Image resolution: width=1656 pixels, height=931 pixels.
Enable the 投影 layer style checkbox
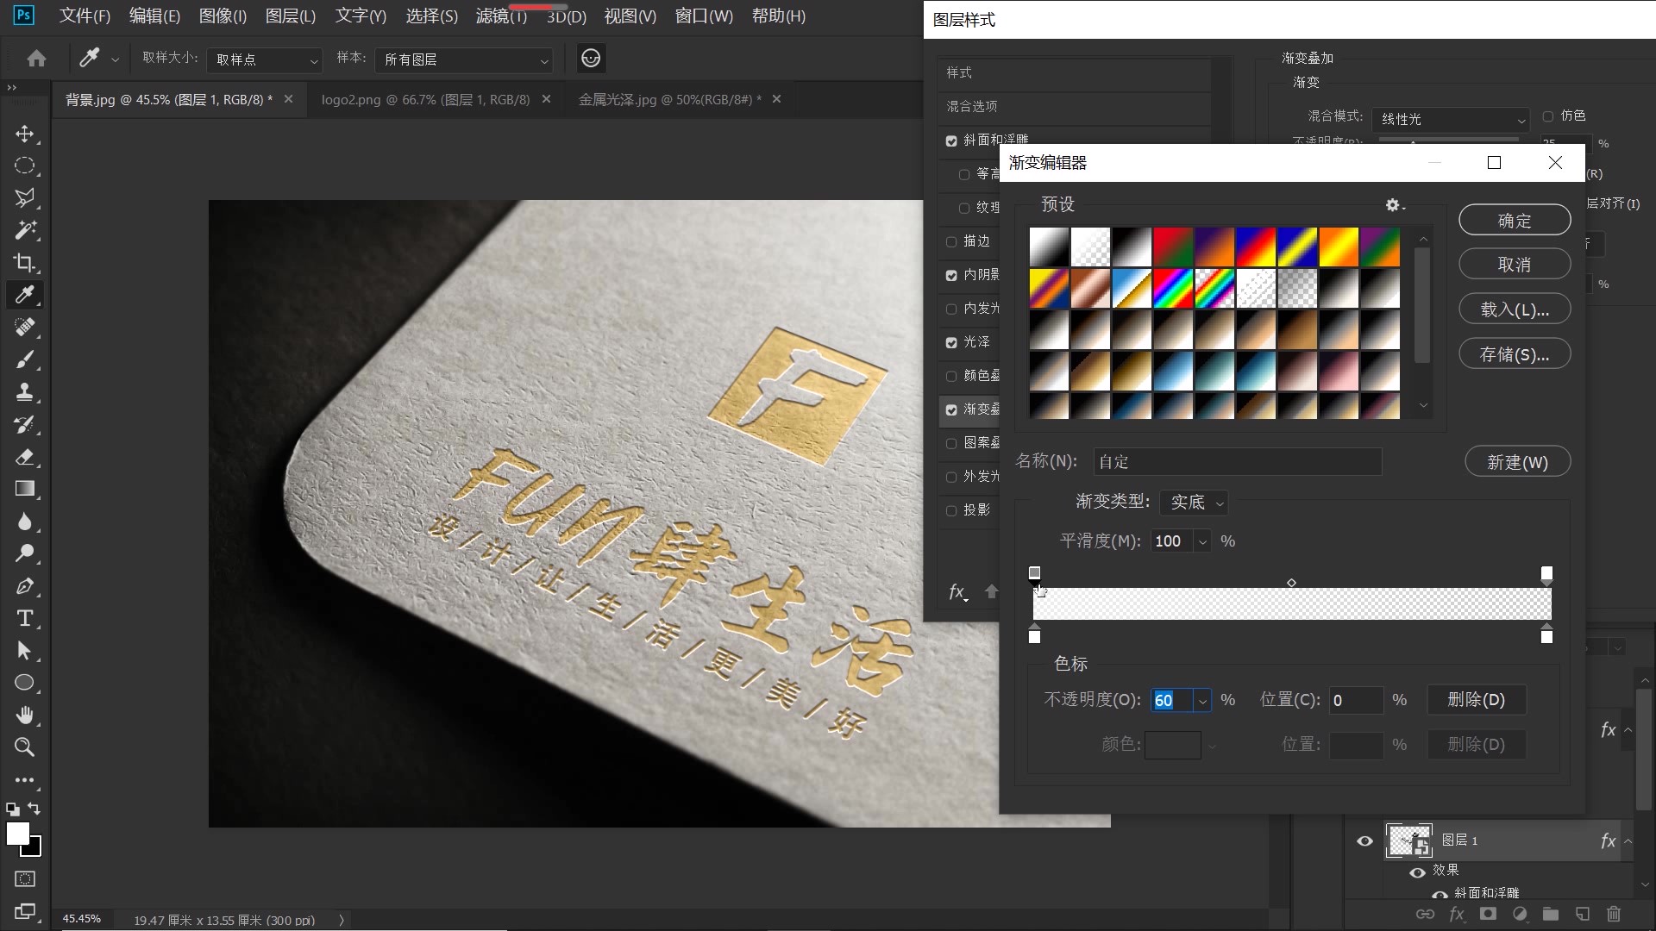(952, 509)
